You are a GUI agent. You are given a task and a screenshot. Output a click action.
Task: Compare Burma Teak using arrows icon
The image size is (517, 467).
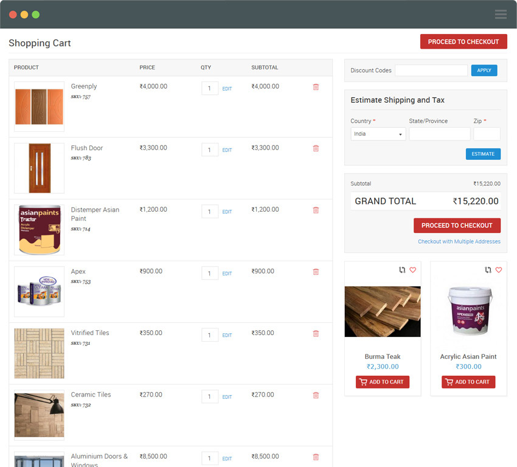[x=402, y=270]
